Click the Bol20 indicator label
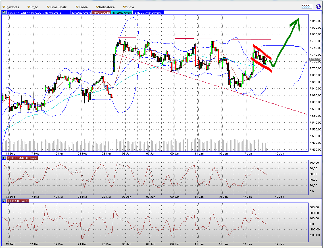Screen dimensions: 323x248 147,12
